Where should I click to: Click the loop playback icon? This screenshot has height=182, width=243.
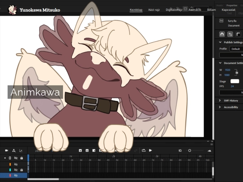coord(144,150)
